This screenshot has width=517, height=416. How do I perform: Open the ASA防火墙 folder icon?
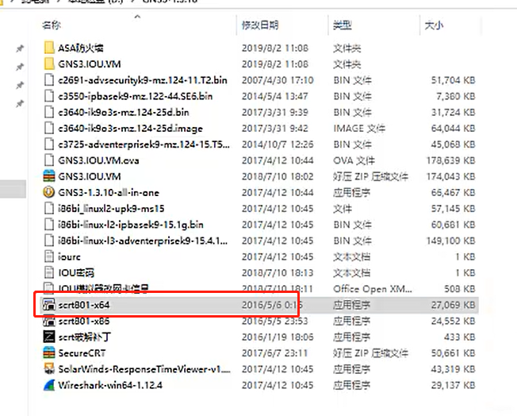pyautogui.click(x=49, y=48)
